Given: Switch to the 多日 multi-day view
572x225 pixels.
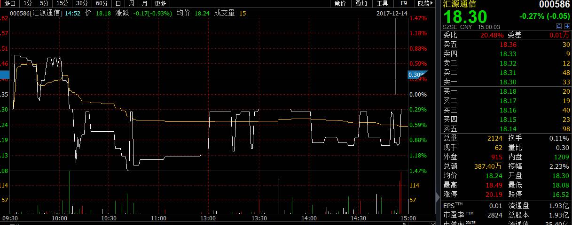Looking at the screenshot, I should pos(10,3).
